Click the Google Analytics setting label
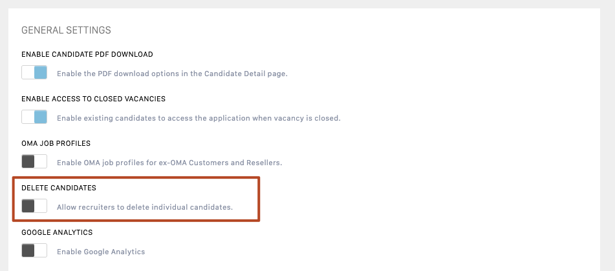The width and height of the screenshot is (615, 271). pyautogui.click(x=57, y=232)
